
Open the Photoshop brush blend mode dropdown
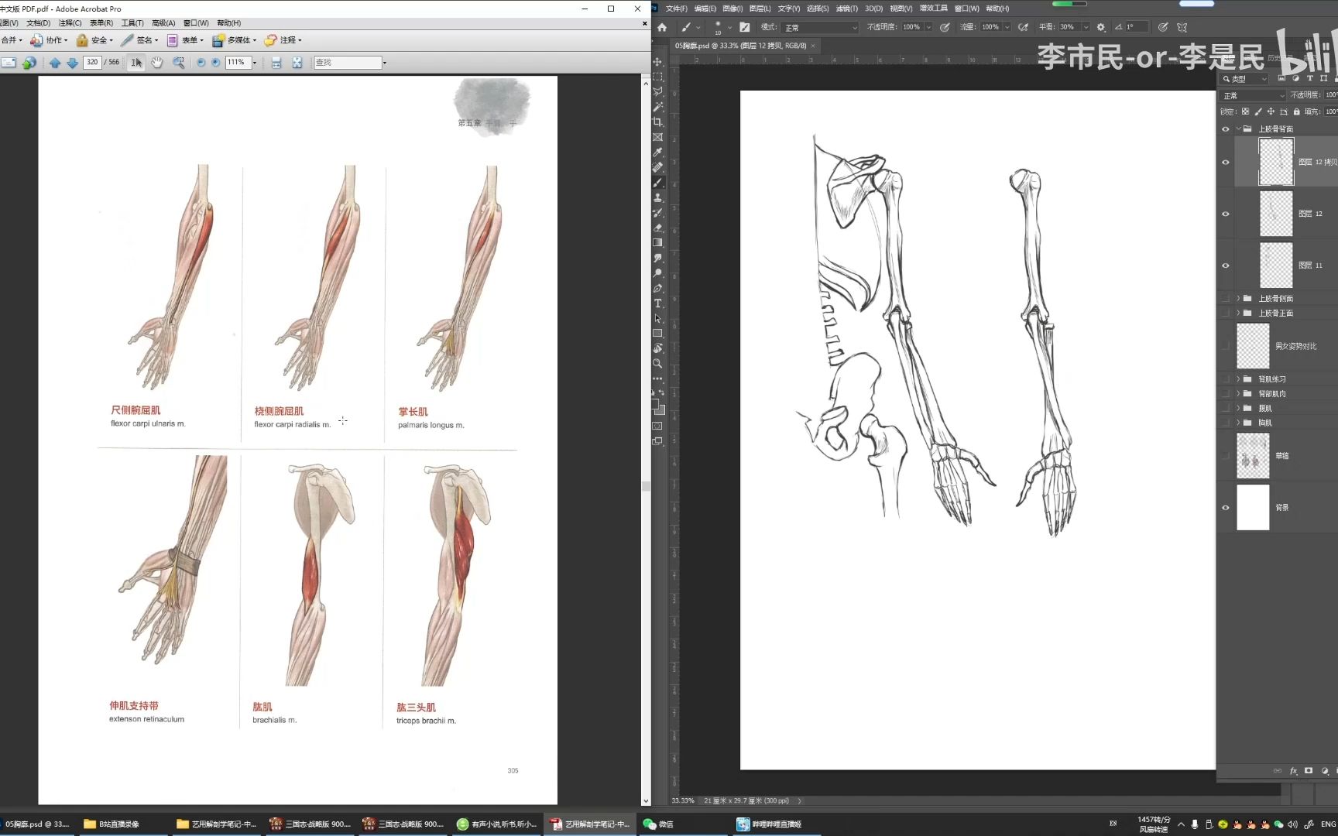coord(821,27)
